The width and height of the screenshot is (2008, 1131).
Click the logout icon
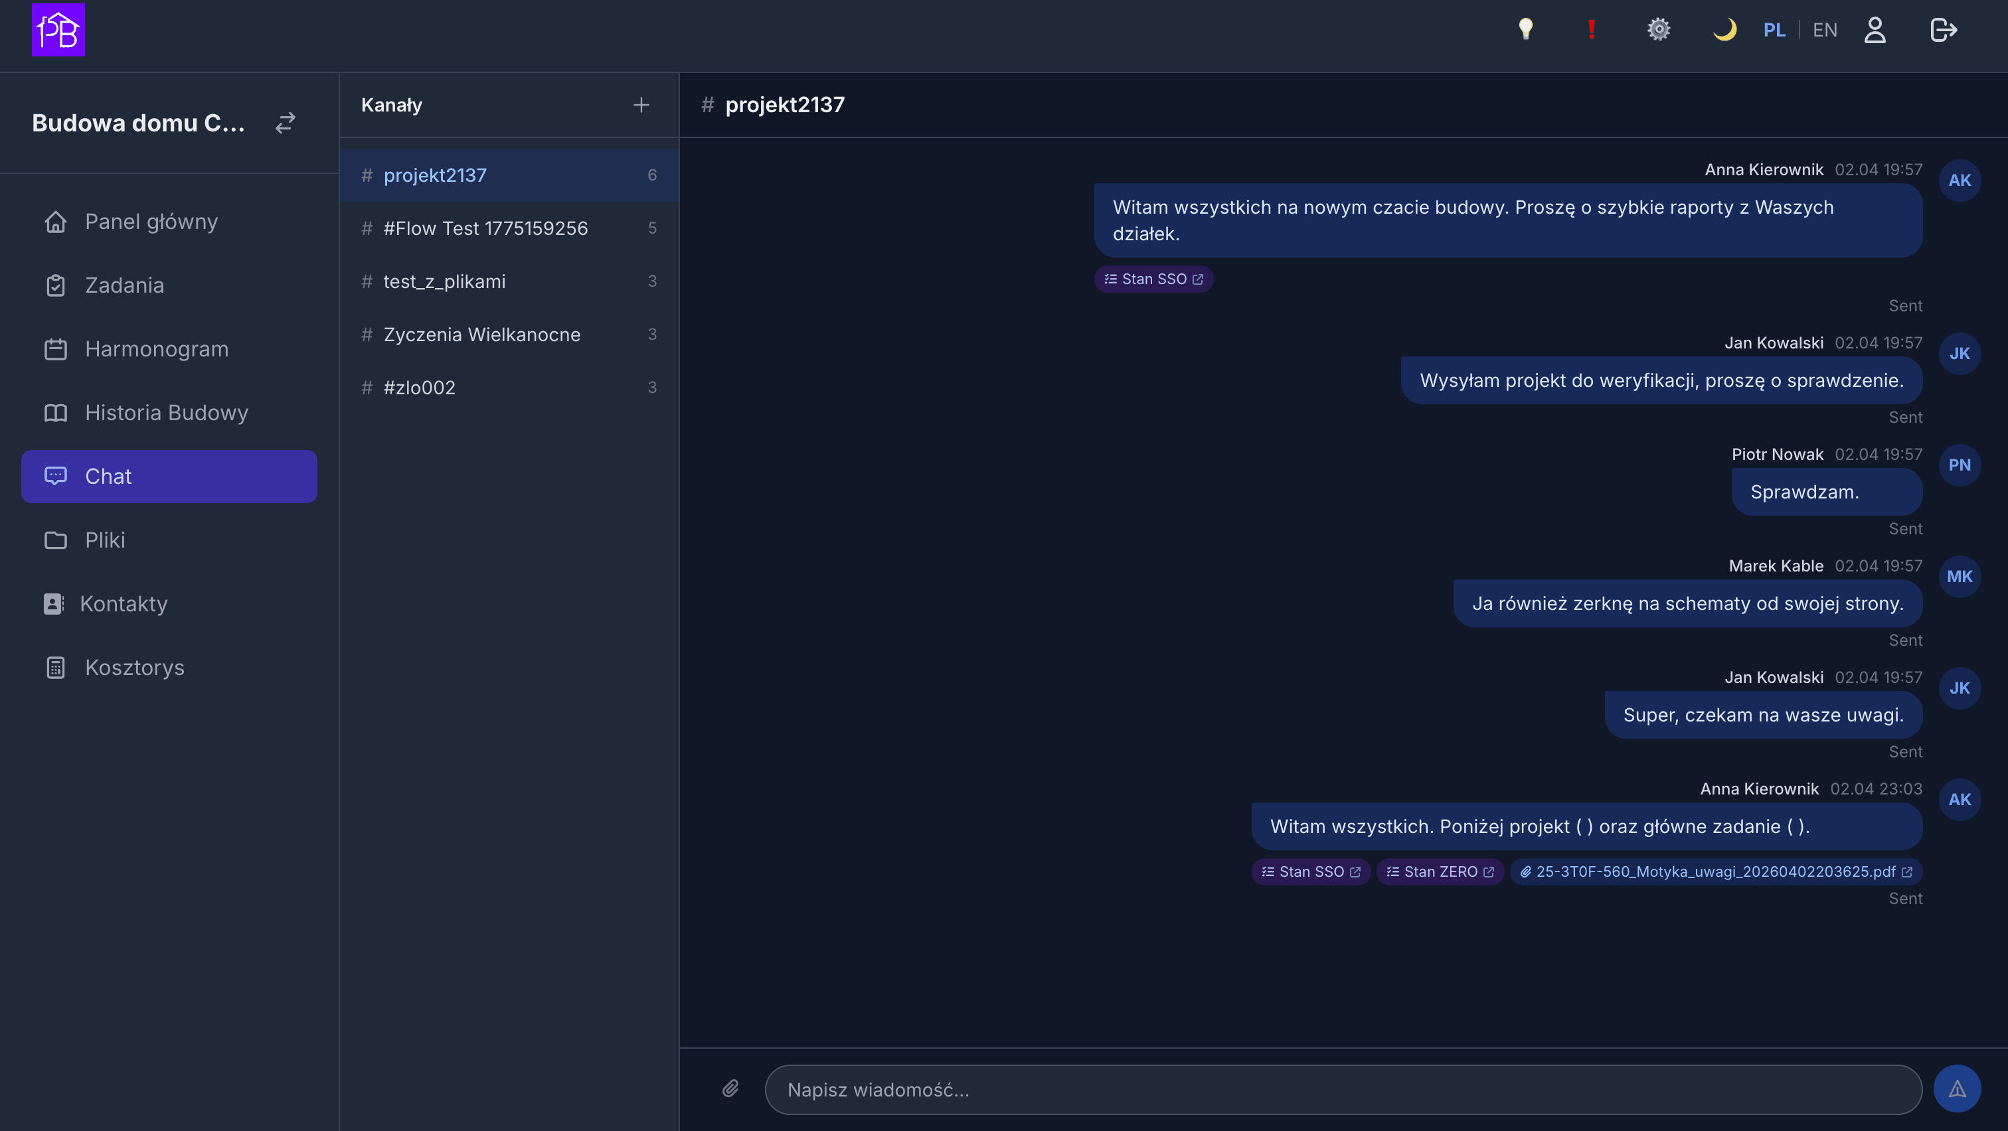click(1944, 30)
